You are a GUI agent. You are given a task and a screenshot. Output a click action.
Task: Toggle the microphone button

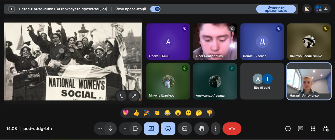[110, 128]
